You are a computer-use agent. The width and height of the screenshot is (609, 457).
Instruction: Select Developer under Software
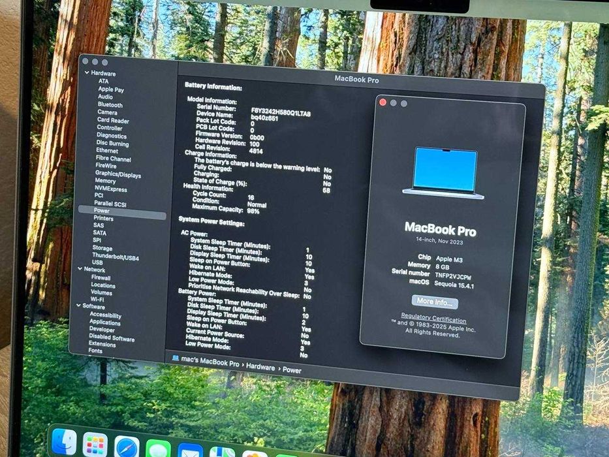pyautogui.click(x=102, y=330)
